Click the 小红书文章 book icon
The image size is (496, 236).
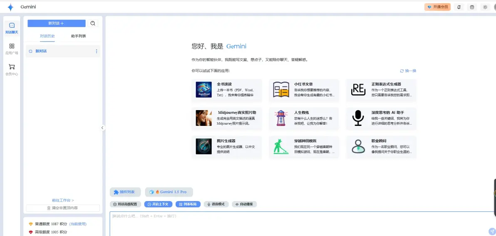[x=281, y=90]
